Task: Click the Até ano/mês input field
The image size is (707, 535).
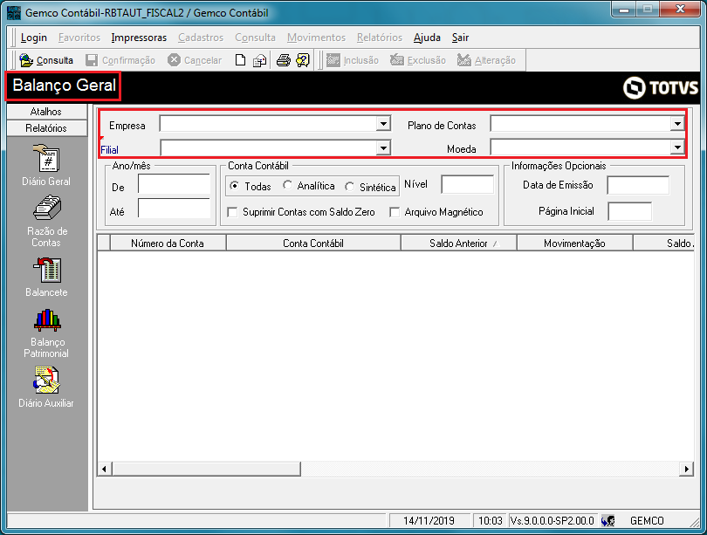Action: [174, 209]
